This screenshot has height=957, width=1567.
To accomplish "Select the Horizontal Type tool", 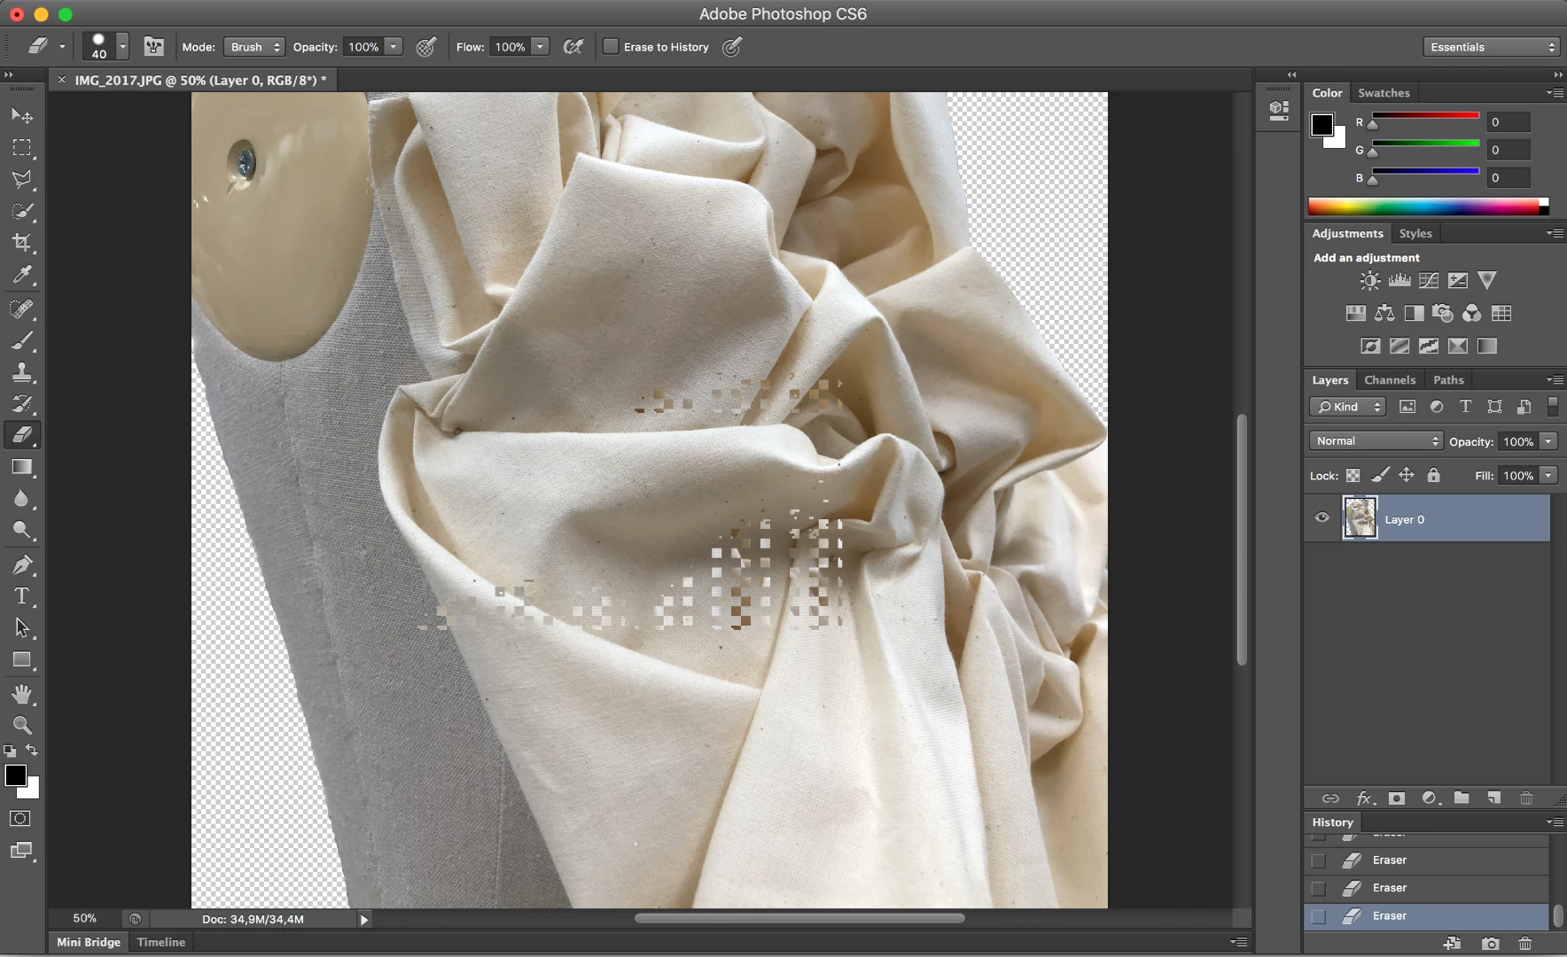I will (x=22, y=596).
